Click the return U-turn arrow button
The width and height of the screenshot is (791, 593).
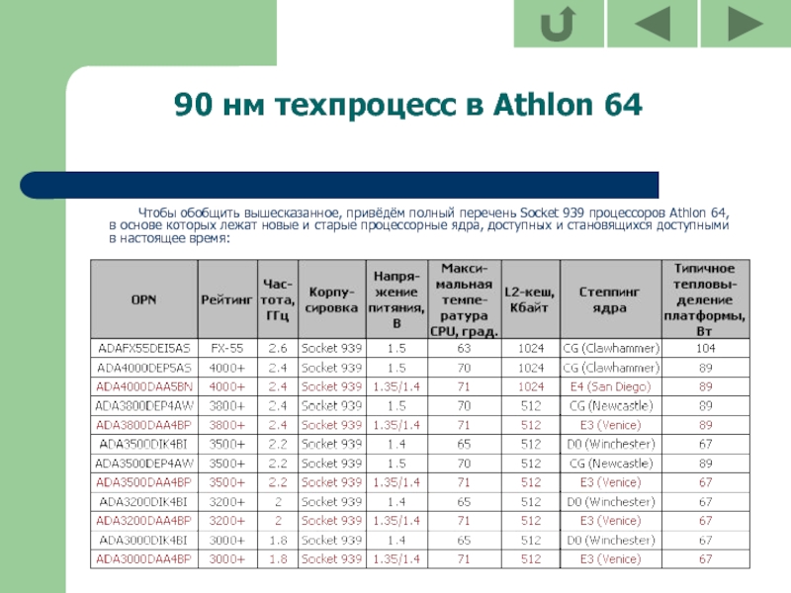[559, 23]
